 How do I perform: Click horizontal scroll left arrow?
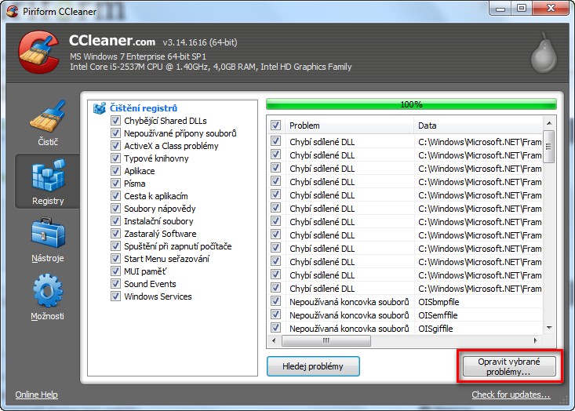coord(274,340)
